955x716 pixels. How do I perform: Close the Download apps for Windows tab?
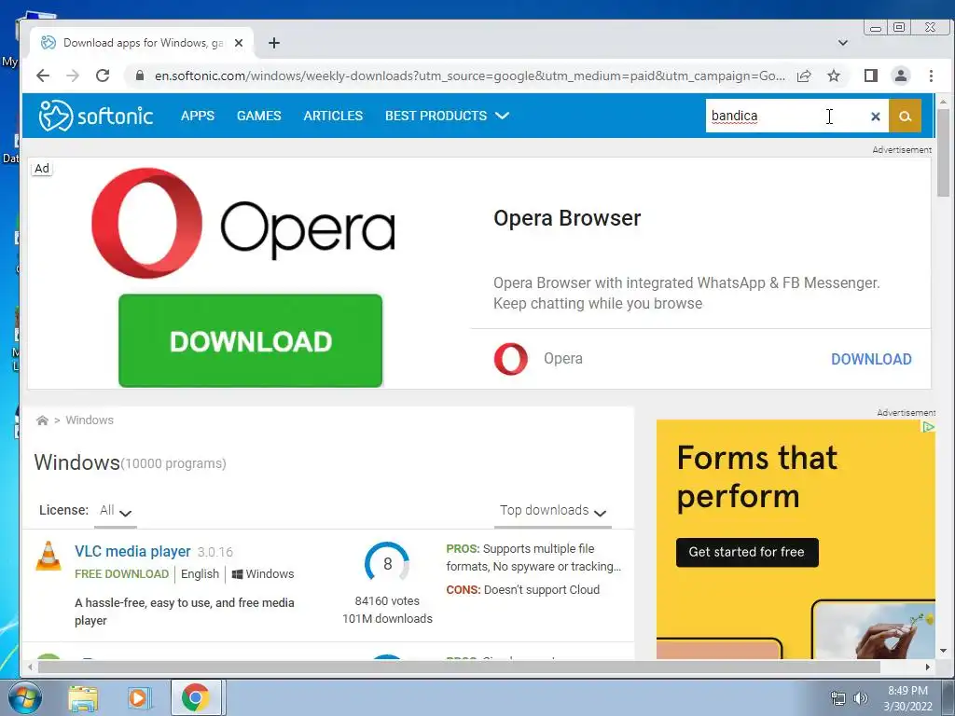point(239,43)
